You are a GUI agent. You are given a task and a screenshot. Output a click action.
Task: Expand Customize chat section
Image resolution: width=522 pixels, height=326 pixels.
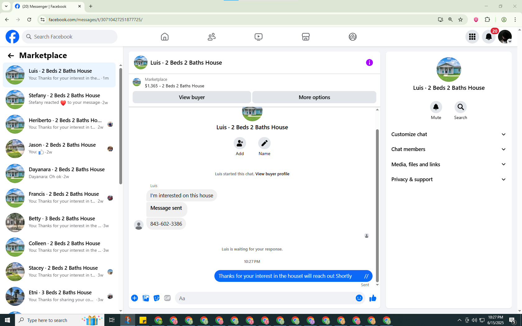point(449,134)
